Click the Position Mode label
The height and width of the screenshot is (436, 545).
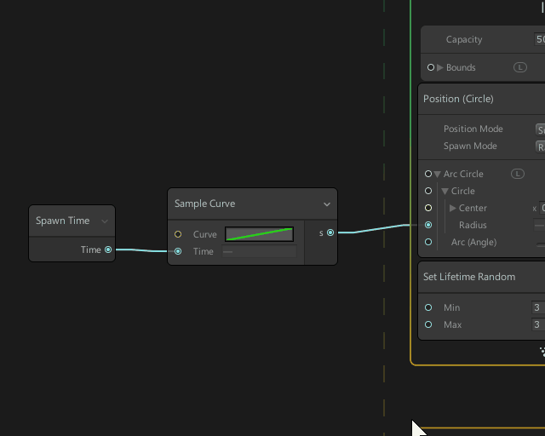(473, 129)
